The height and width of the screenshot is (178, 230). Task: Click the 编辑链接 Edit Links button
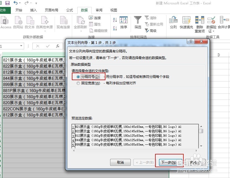pyautogui.click(x=98, y=31)
